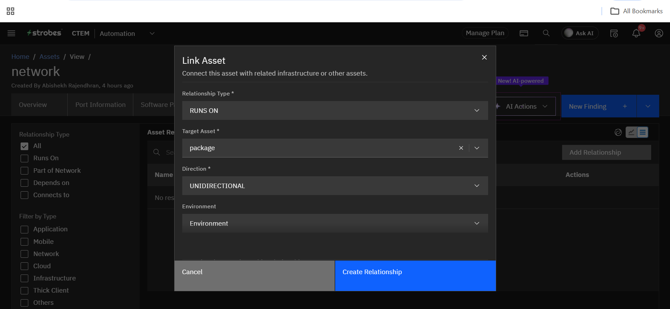Toggle the All relationship type checkbox

point(24,146)
